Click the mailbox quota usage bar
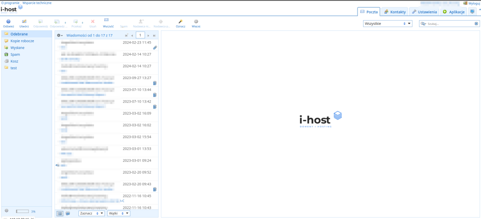 (23, 211)
